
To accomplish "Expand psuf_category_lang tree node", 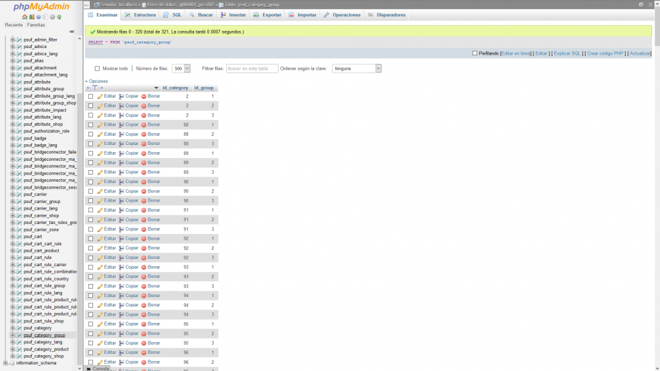I will (13, 342).
